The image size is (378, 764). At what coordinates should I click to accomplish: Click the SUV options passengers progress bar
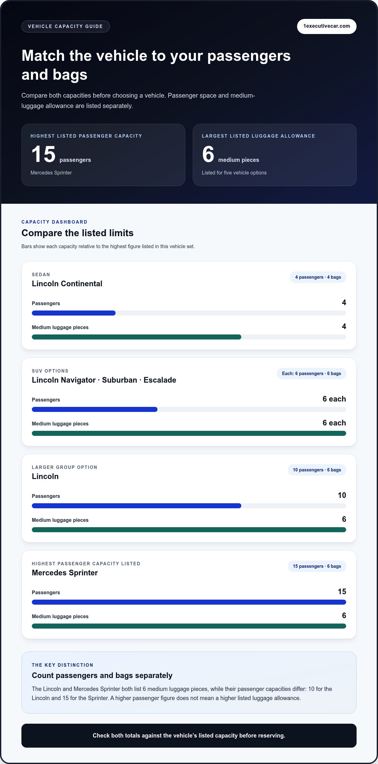pos(189,409)
